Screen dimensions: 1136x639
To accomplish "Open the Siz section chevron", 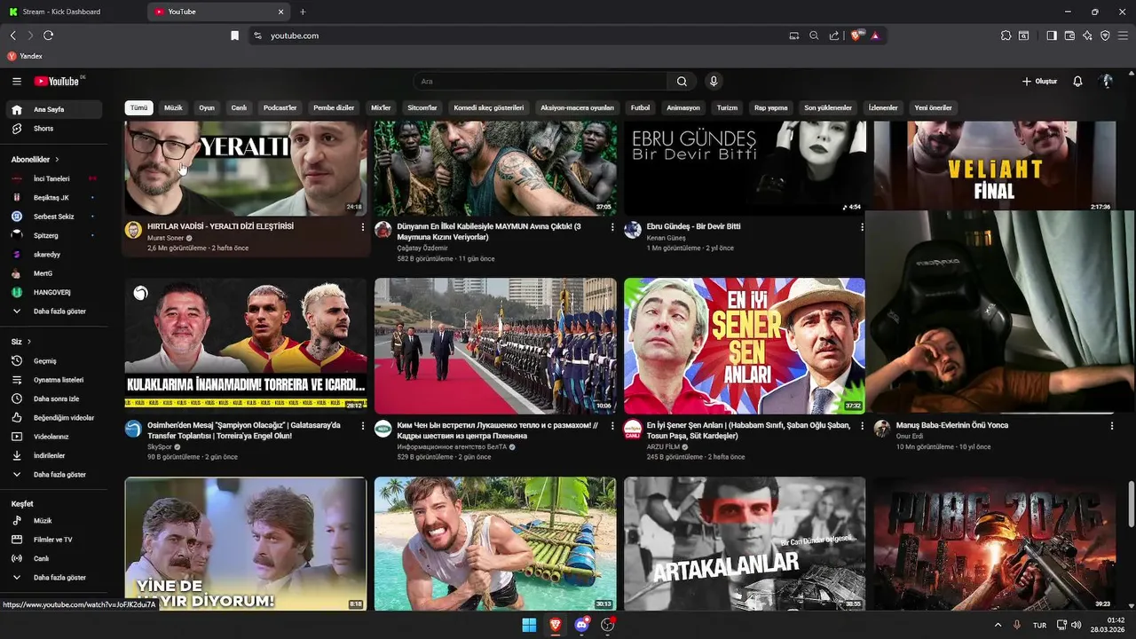I will [28, 342].
